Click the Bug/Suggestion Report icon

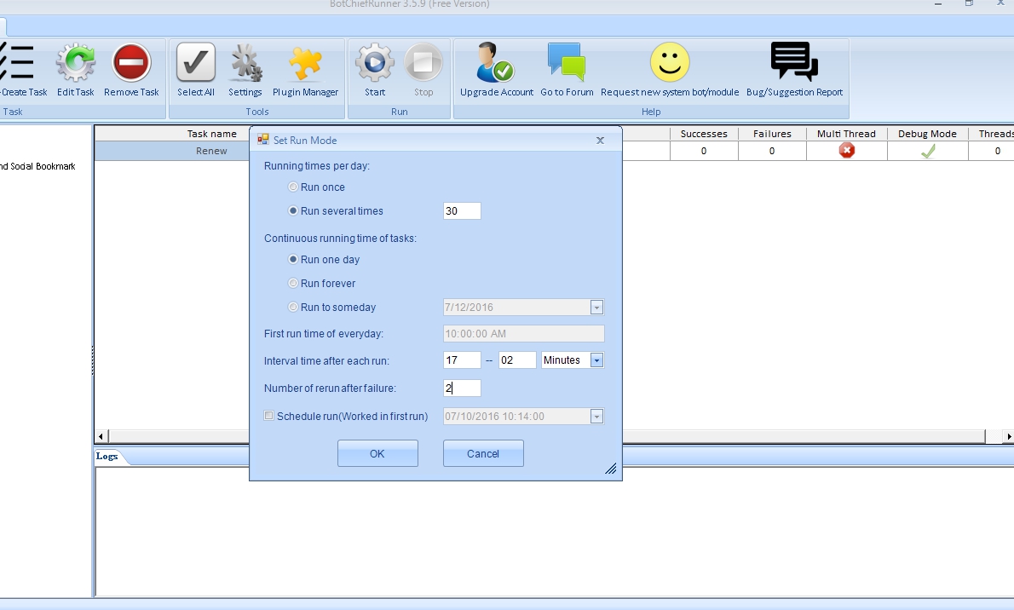pyautogui.click(x=794, y=64)
